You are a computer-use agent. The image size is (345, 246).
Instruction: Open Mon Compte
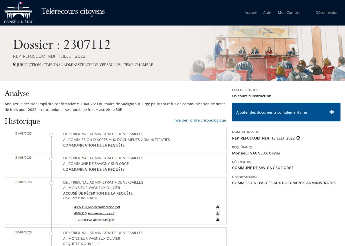pyautogui.click(x=288, y=13)
